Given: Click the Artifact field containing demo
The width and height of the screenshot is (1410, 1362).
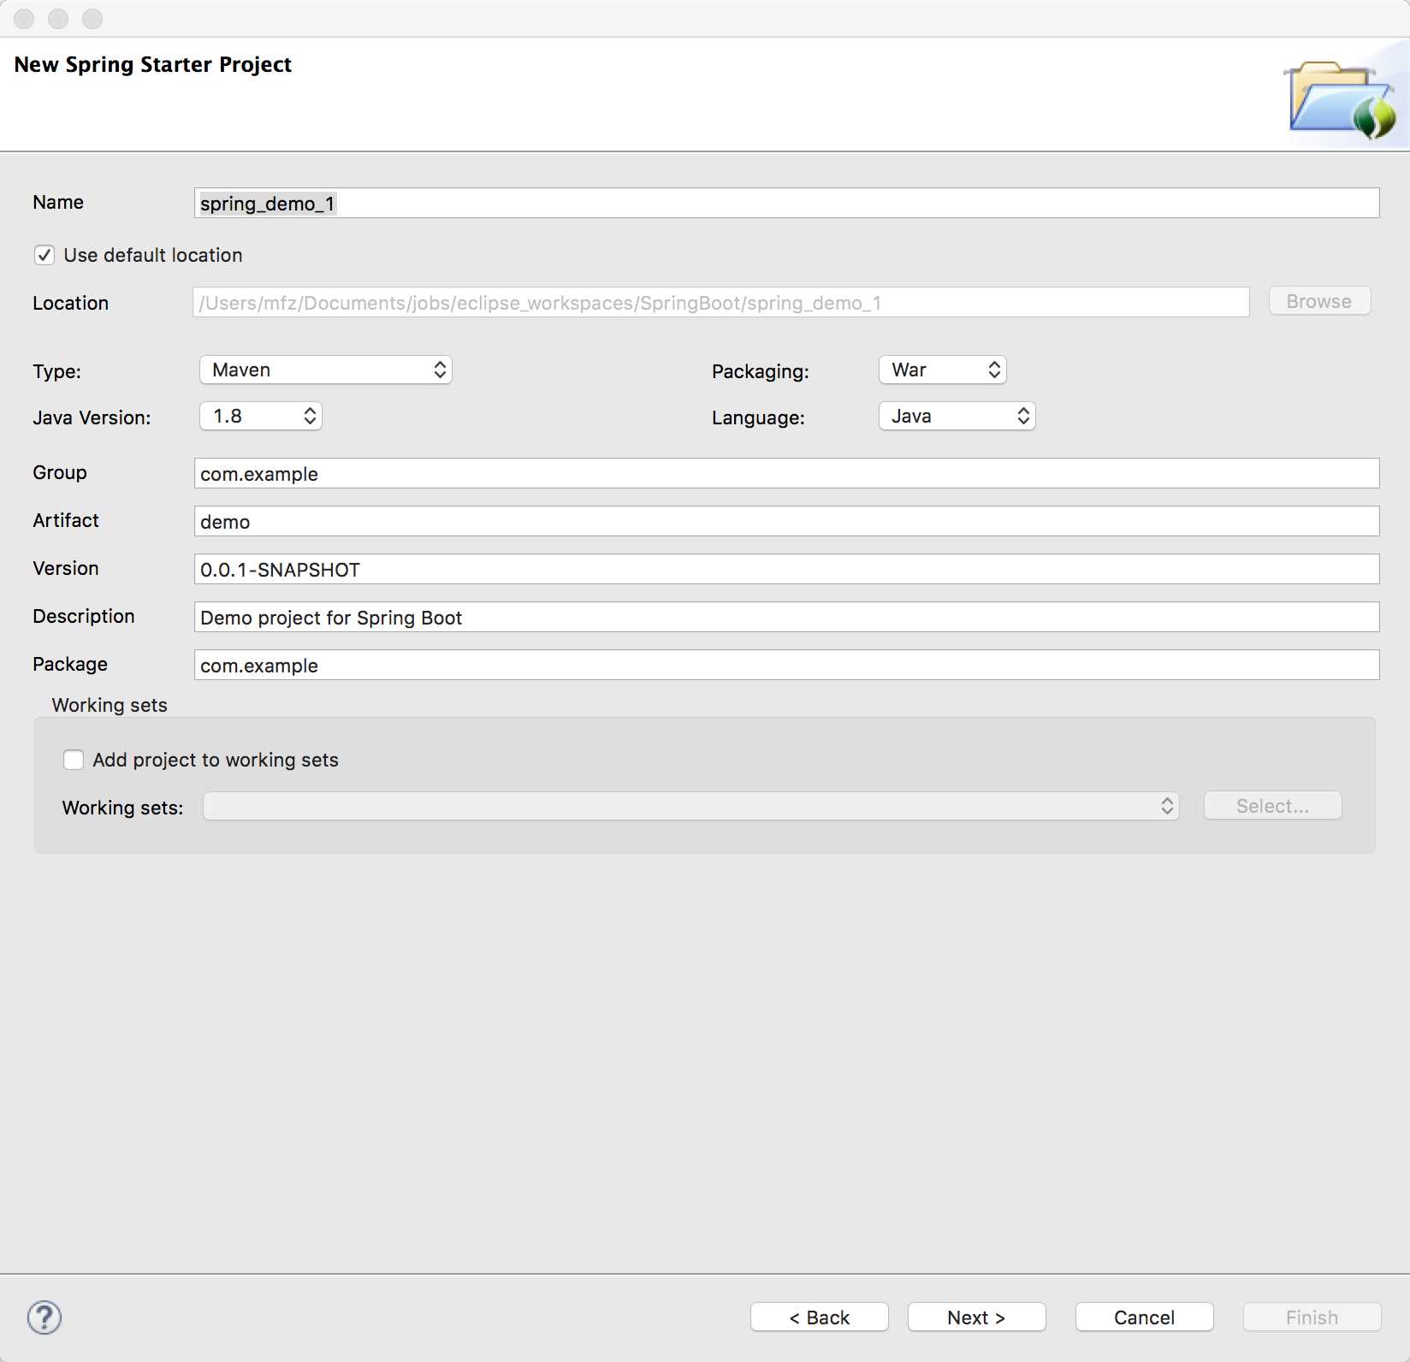Looking at the screenshot, I should point(786,521).
